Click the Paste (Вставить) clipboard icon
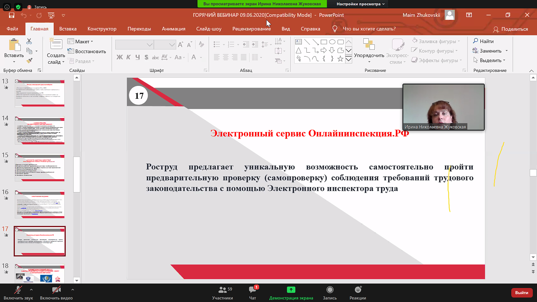Viewport: 537px width, 302px height. 14,45
